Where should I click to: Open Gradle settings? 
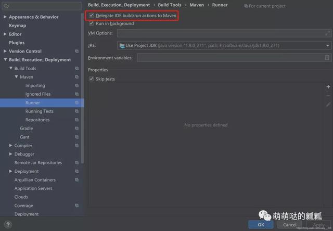pyautogui.click(x=27, y=128)
